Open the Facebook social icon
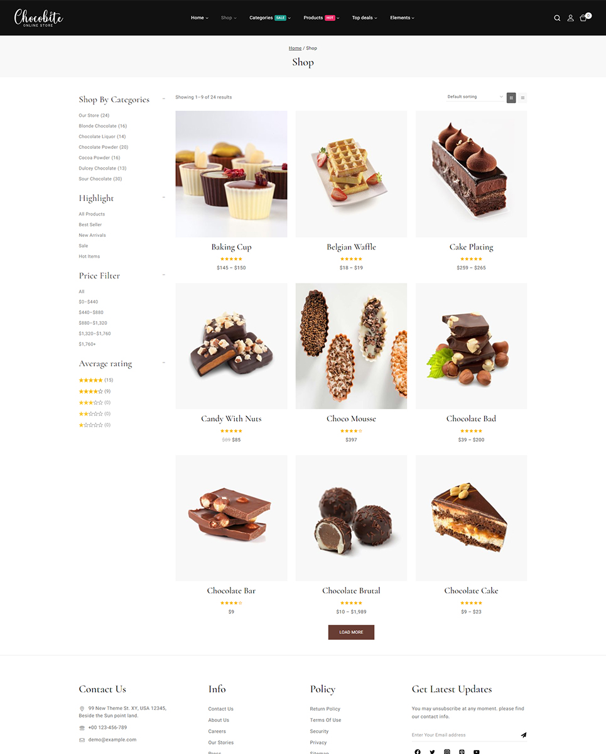The width and height of the screenshot is (606, 754). click(x=418, y=751)
